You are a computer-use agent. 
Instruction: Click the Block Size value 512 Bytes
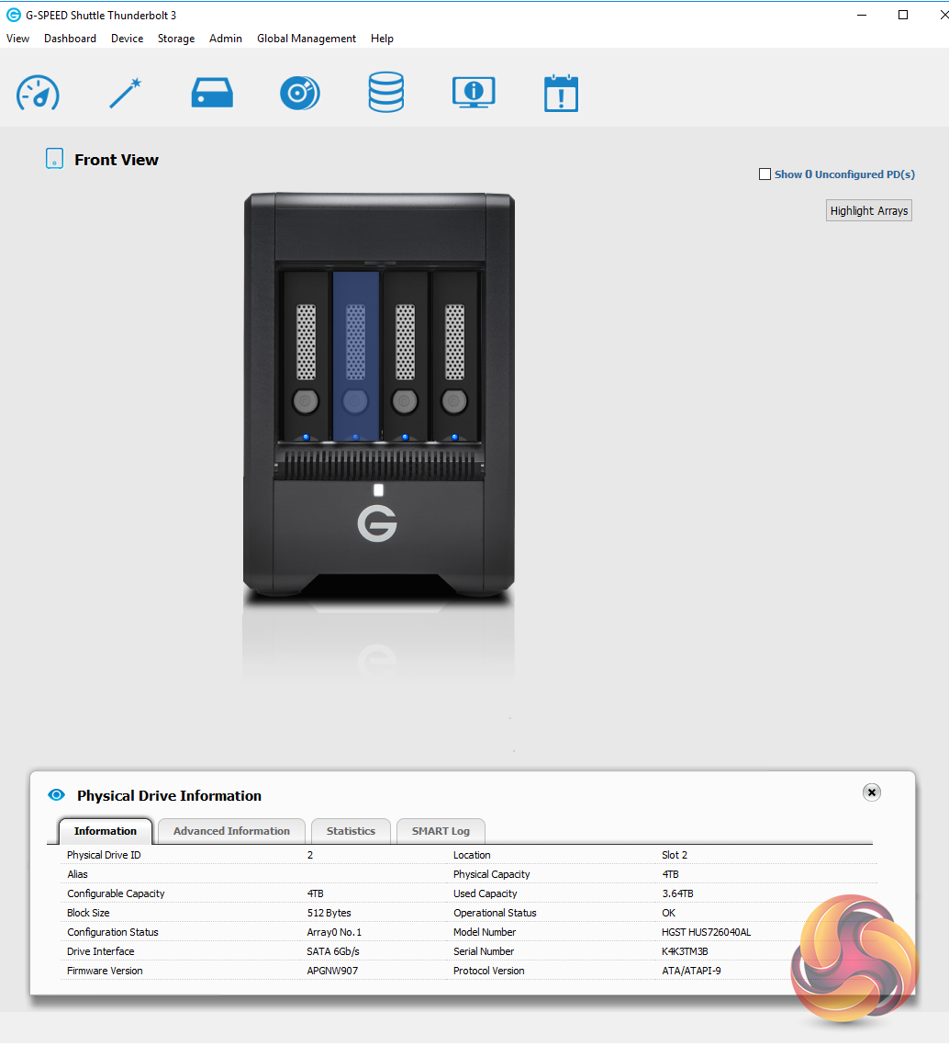click(x=329, y=913)
